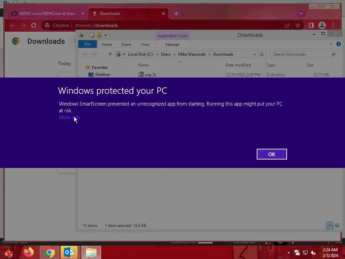Open Explorer recent locations dropdown
345x259 pixels.
point(102,54)
